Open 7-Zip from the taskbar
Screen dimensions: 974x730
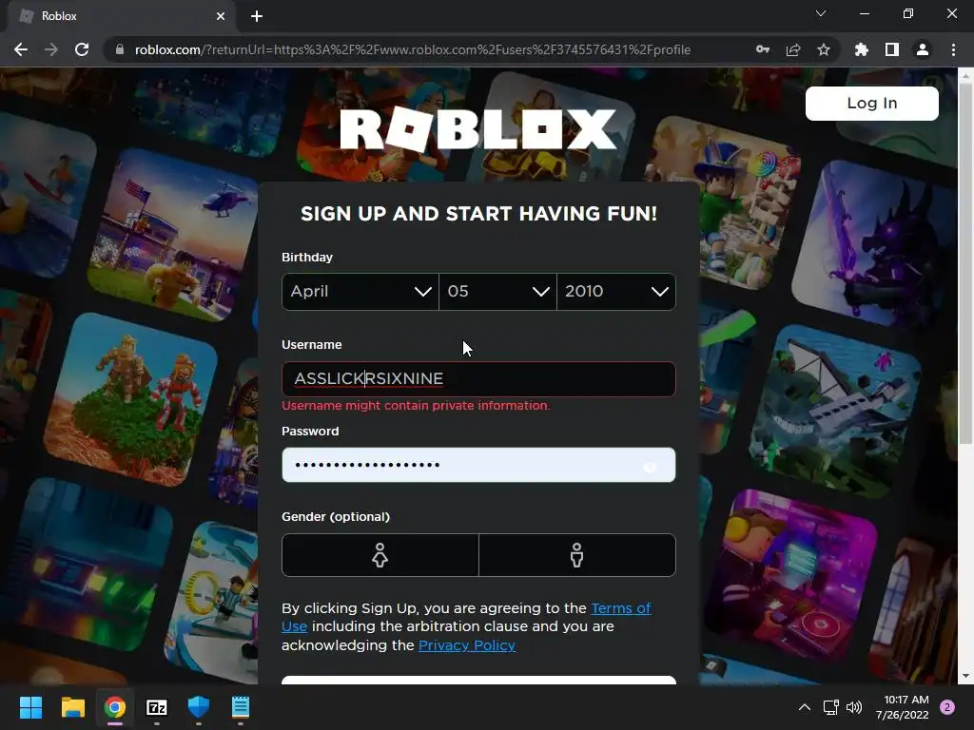click(157, 707)
